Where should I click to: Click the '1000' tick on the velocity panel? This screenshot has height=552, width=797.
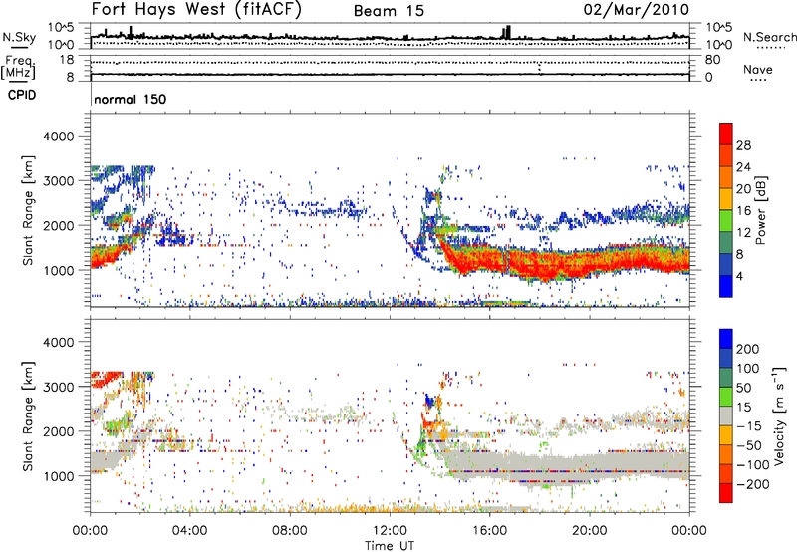[x=58, y=476]
